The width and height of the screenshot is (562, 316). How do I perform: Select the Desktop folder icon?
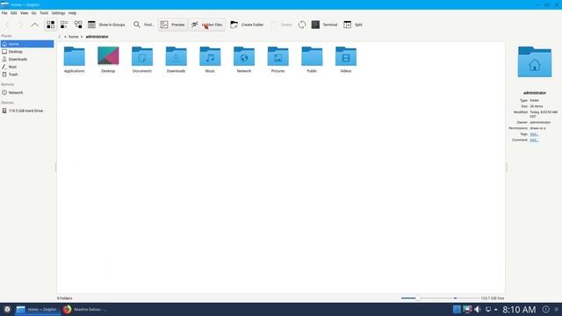(108, 60)
